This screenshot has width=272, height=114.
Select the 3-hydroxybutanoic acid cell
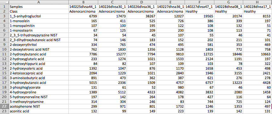(x=39, y=83)
